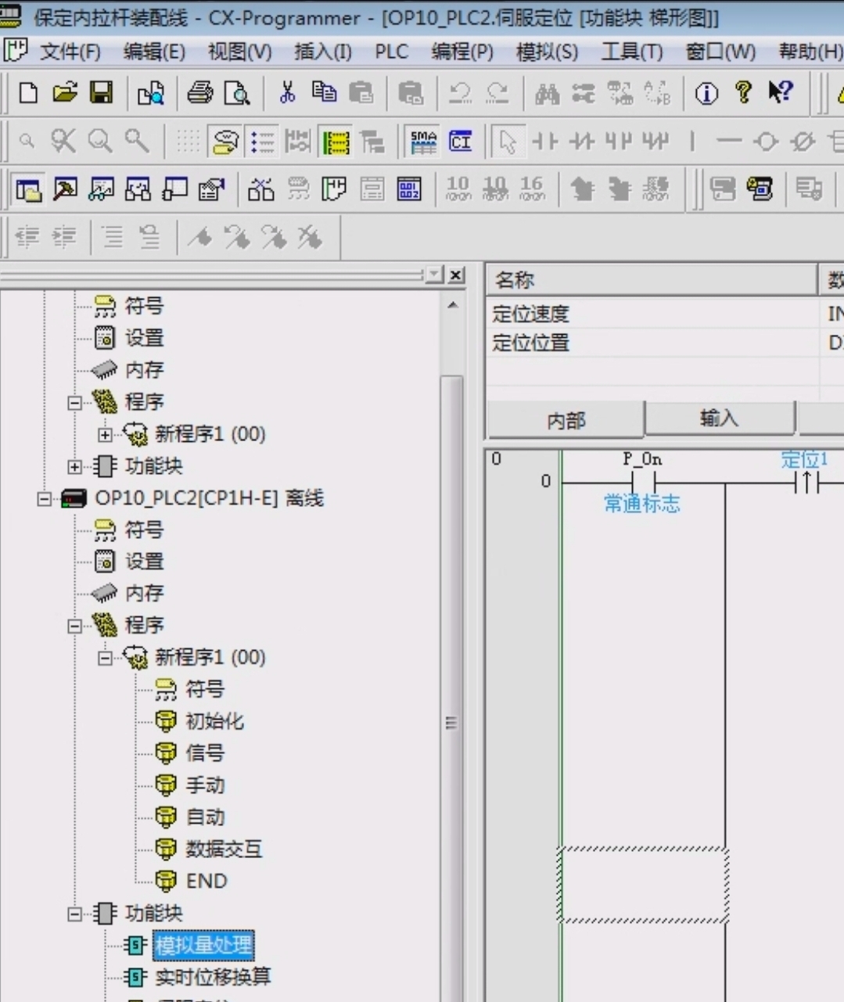
Task: Open the 编程(P) menu
Action: tap(462, 52)
